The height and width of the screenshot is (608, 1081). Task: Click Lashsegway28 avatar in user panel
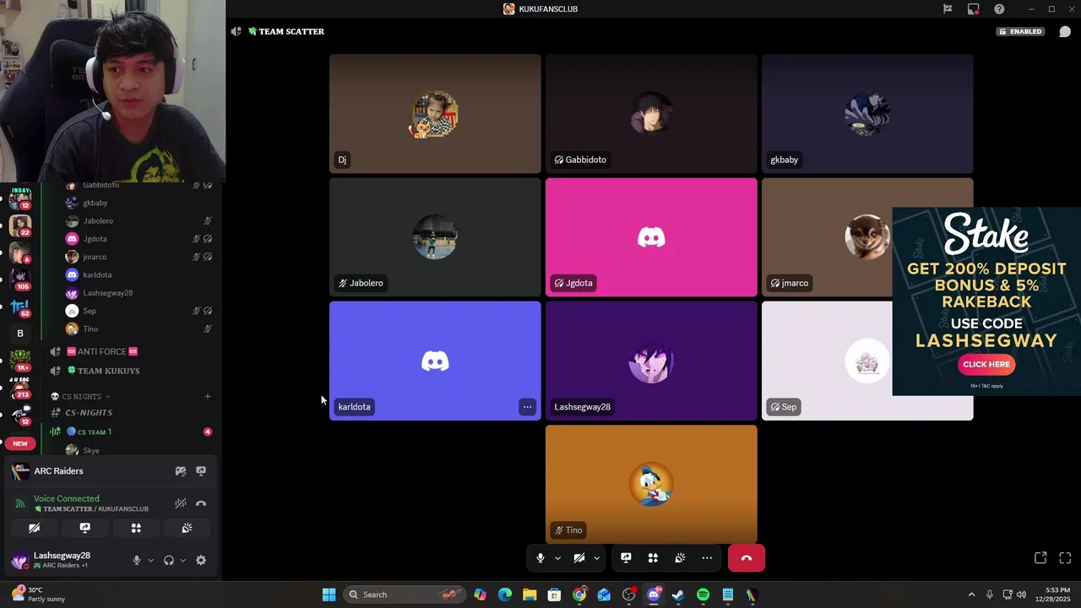(x=19, y=560)
